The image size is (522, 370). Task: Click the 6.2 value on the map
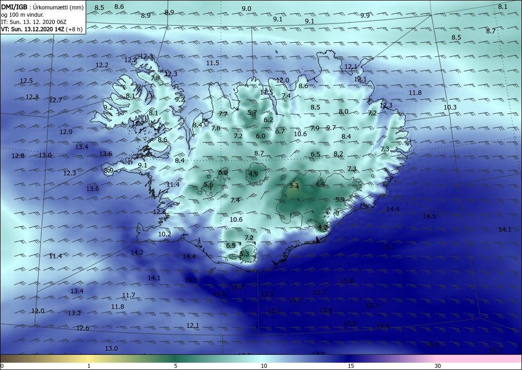(268, 120)
